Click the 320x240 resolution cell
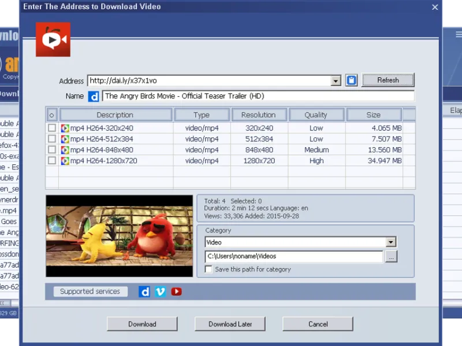Viewport: 462px width, 346px height. point(259,128)
